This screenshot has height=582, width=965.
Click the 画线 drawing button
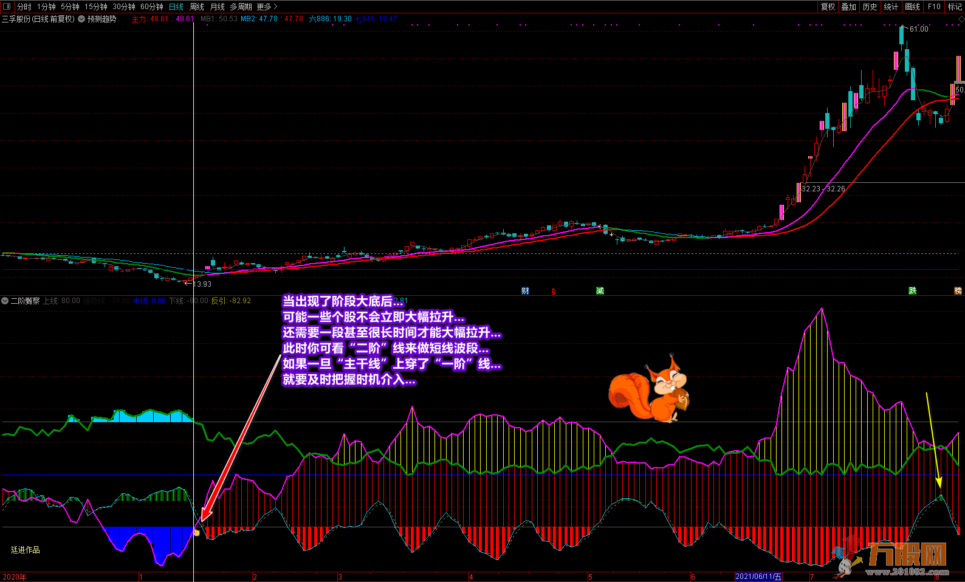click(912, 7)
